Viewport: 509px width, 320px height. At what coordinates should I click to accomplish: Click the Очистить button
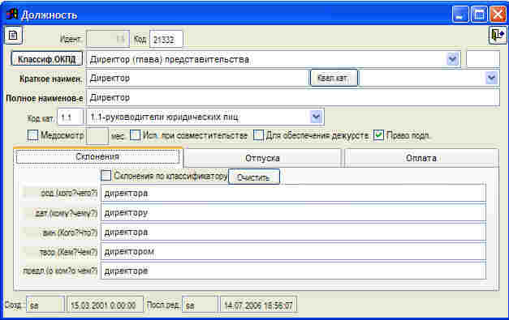click(253, 177)
